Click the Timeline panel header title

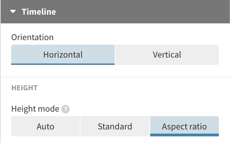(x=39, y=12)
